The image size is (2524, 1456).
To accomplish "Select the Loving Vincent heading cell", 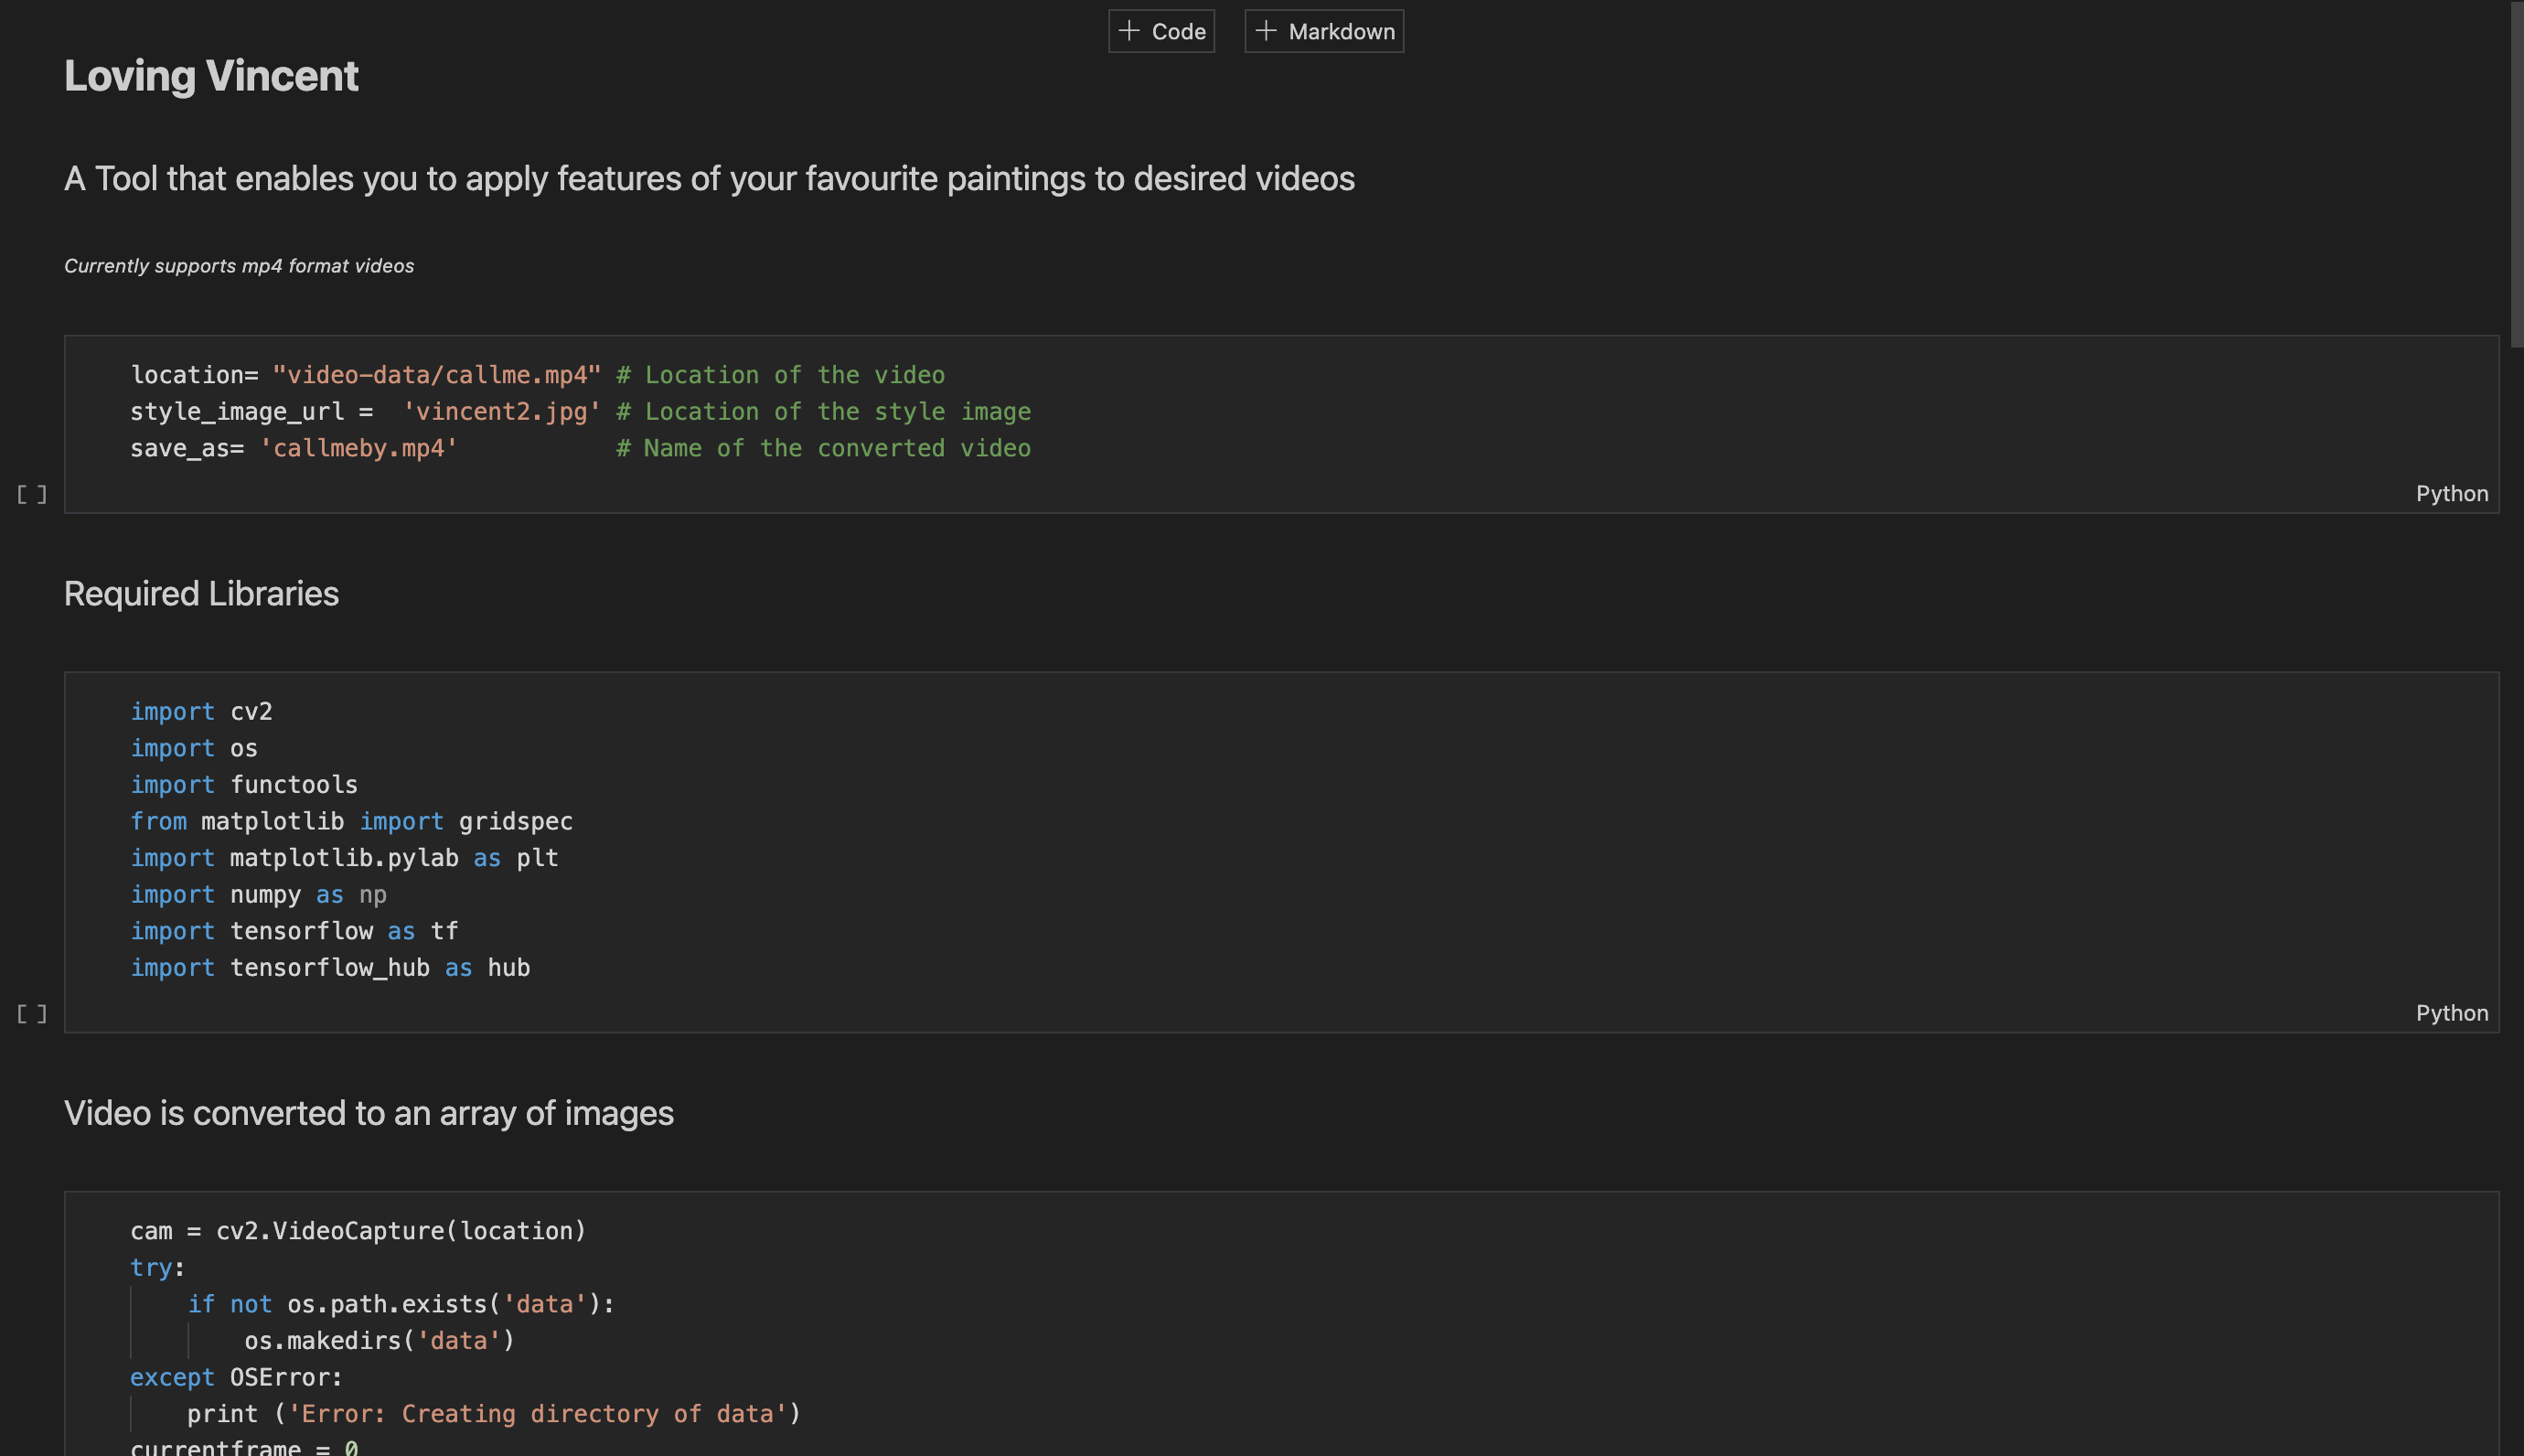I will 211,76.
